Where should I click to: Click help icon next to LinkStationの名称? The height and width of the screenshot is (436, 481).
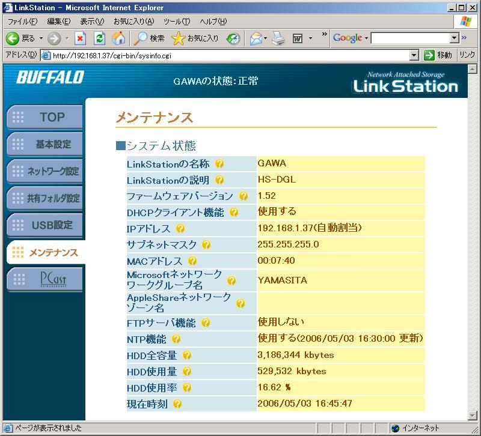[x=219, y=163]
